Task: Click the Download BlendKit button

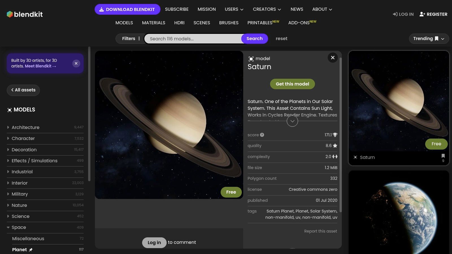Action: (x=127, y=9)
